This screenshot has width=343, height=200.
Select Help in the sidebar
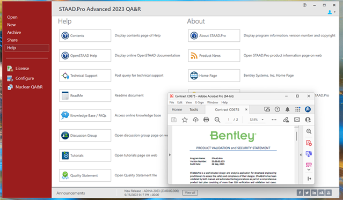pos(27,48)
